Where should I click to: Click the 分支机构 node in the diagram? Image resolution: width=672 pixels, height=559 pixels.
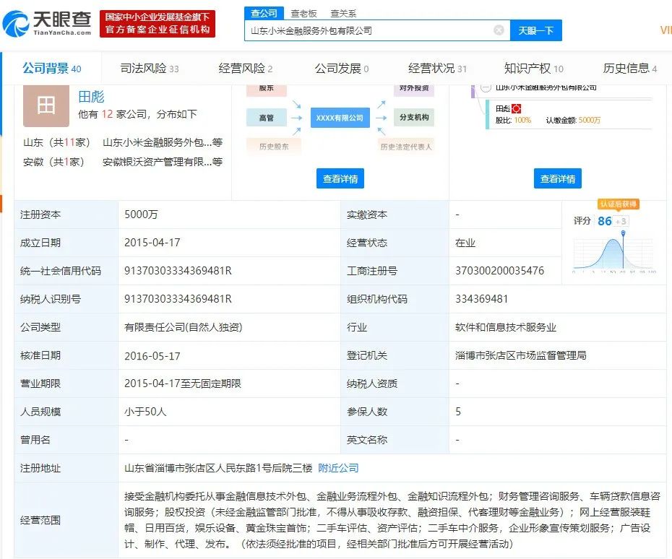point(414,117)
